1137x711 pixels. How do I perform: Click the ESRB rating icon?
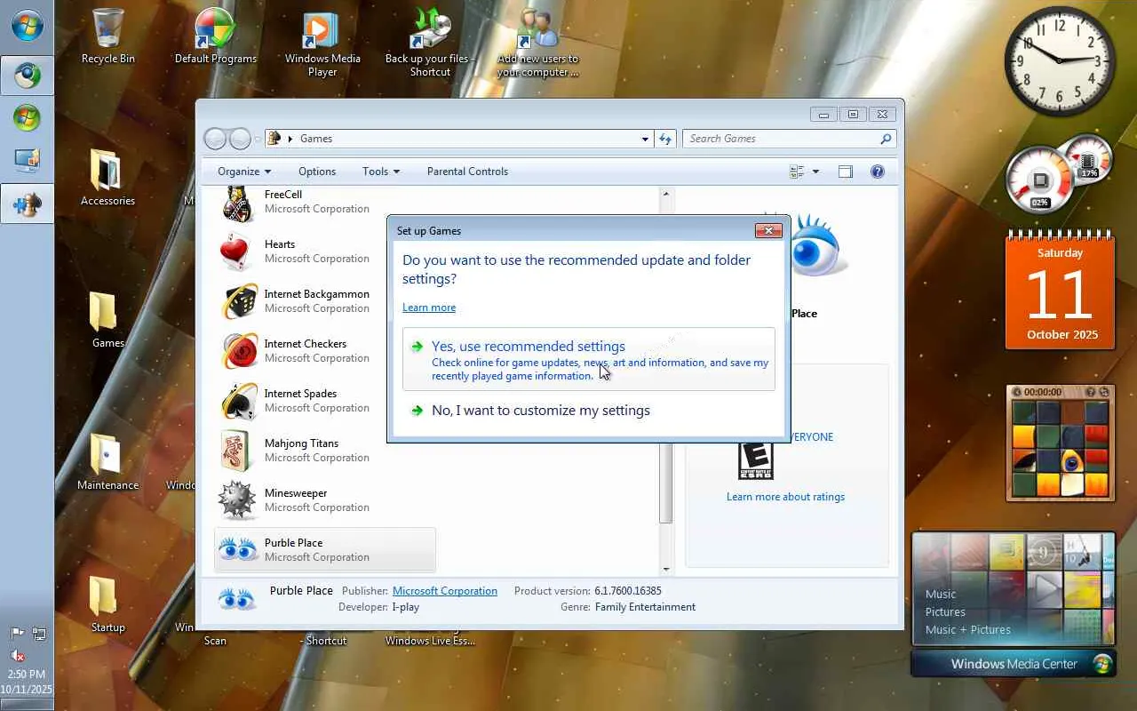point(756,460)
